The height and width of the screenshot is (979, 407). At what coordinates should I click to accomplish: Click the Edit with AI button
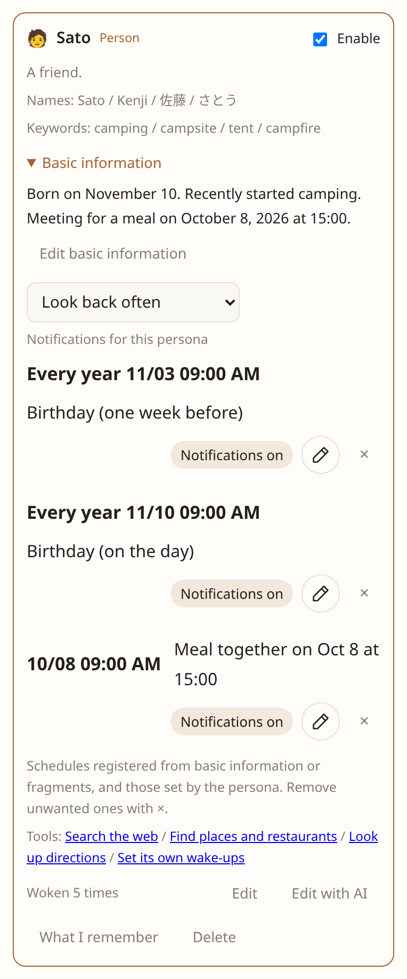click(330, 894)
